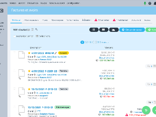156x117 pixels.
Task: Open the notifications bell icon
Action: pyautogui.click(x=155, y=3)
